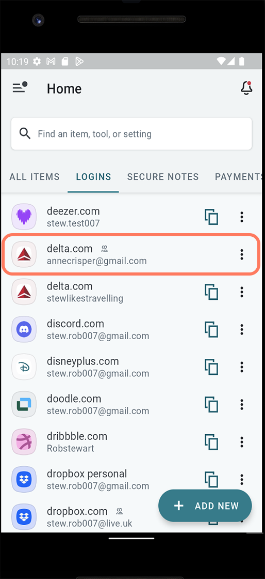Open the hamburger navigation menu
The image size is (265, 579).
[20, 88]
